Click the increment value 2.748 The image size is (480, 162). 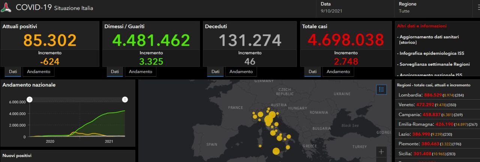[346, 61]
